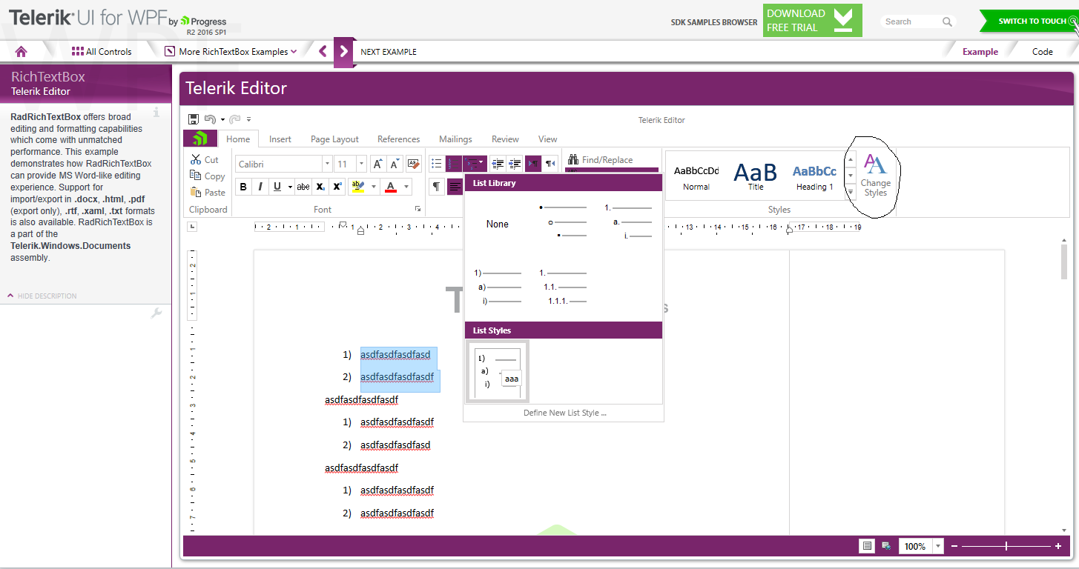Viewport: 1079px width, 569px height.
Task: Go to previous example with left chevron
Action: pos(323,51)
